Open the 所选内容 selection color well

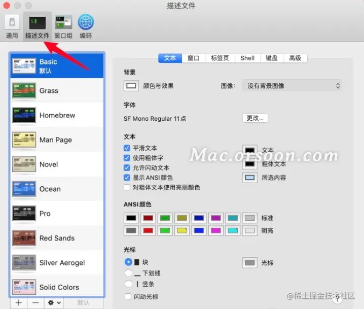[250, 178]
